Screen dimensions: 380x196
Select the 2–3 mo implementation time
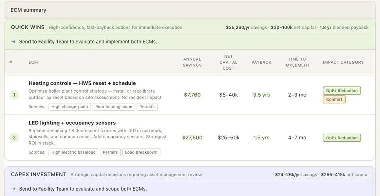[x=297, y=95]
